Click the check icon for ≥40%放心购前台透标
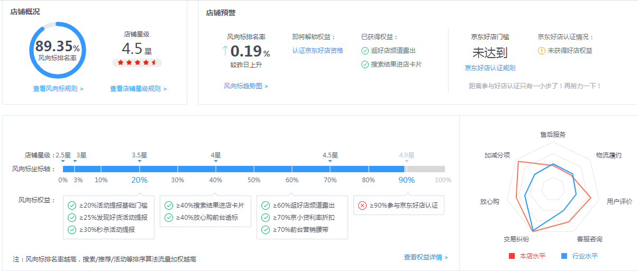 point(169,217)
